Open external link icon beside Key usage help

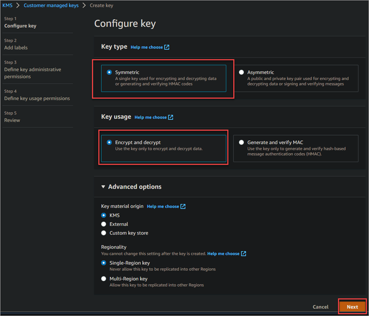(x=170, y=117)
